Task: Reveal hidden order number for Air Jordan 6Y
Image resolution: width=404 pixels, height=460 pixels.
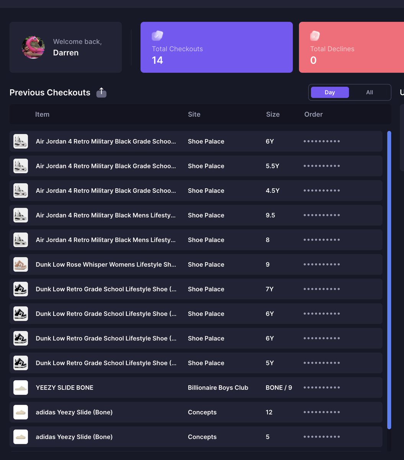Action: click(x=322, y=141)
